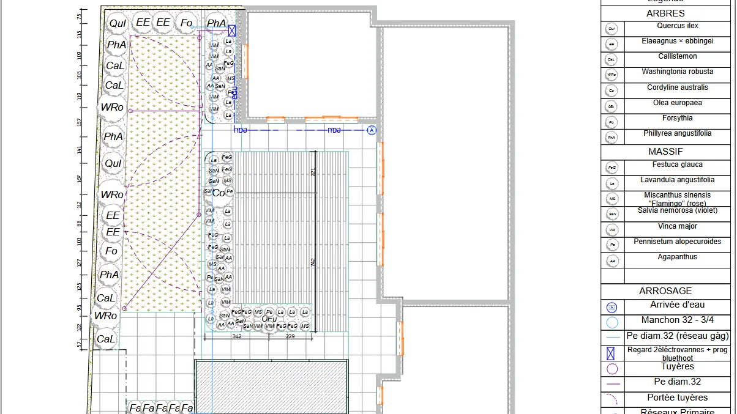Click the text "Pe diam.32 (réseau gàg)"
Screen dimensions: 737x414
[x=678, y=336]
